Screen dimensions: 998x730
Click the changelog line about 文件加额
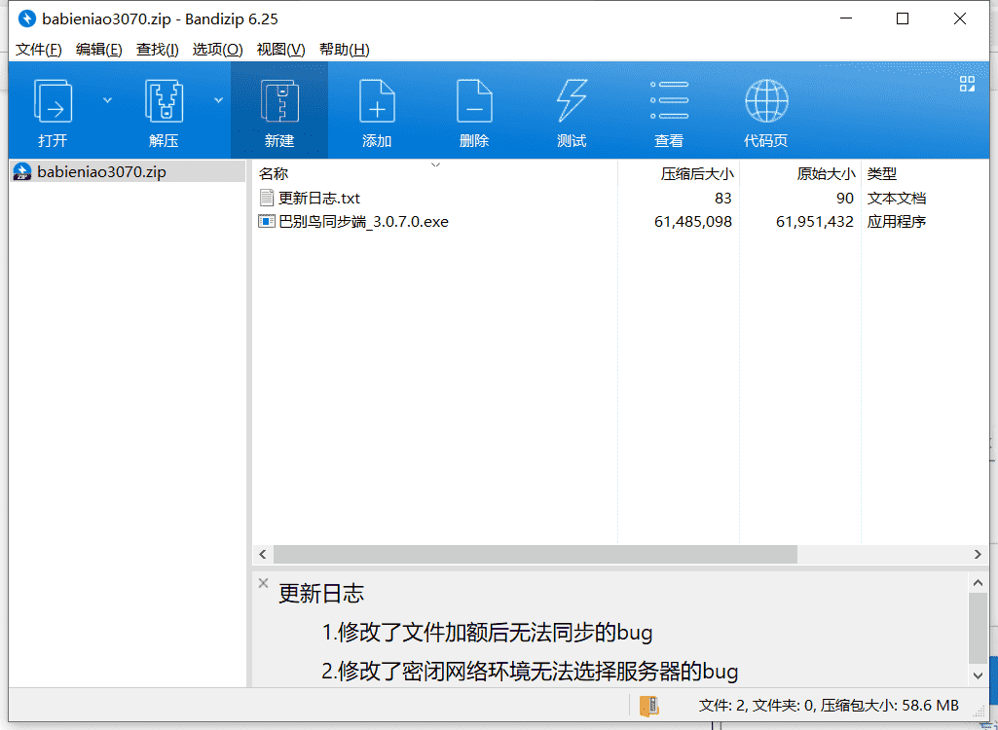(487, 633)
